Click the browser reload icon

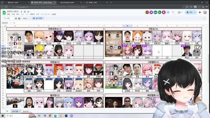tap(6, 7)
